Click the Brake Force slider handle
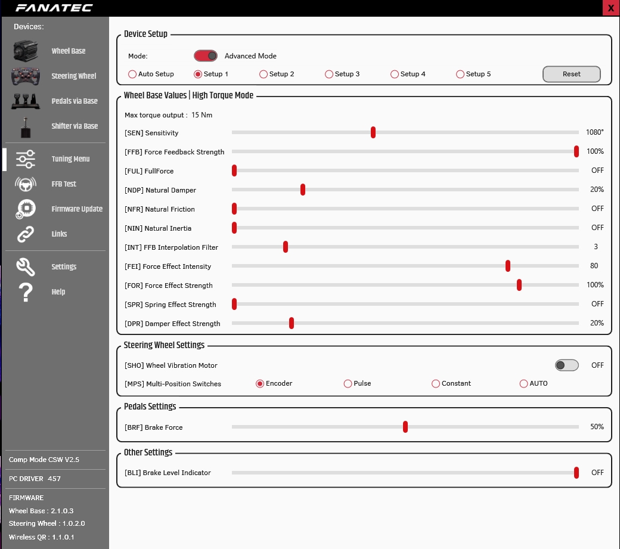 pyautogui.click(x=405, y=427)
